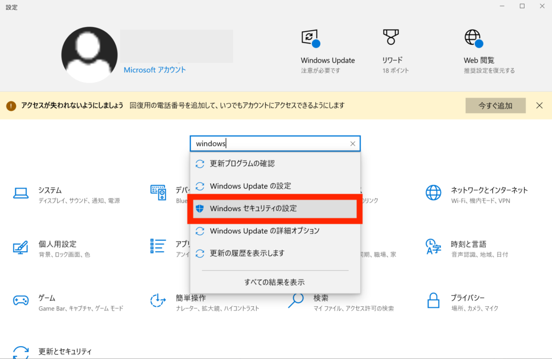552x359 pixels.
Task: Click the Web 閲覧 header label
Action: click(479, 60)
